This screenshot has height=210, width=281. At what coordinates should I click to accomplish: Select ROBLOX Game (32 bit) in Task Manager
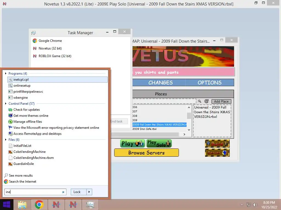pos(55,56)
